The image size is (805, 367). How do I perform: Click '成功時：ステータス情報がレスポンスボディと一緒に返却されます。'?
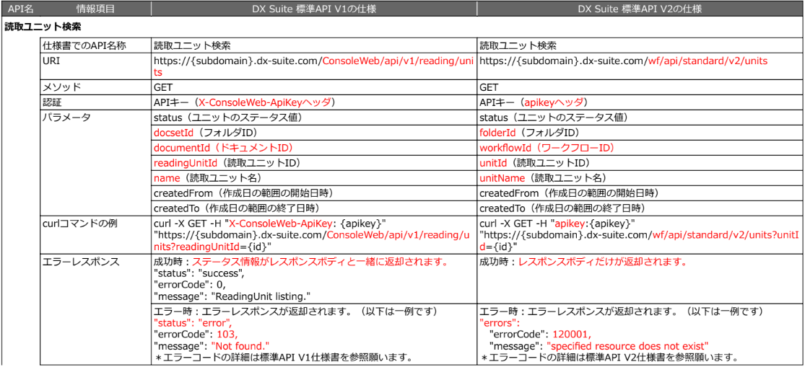pos(301,262)
